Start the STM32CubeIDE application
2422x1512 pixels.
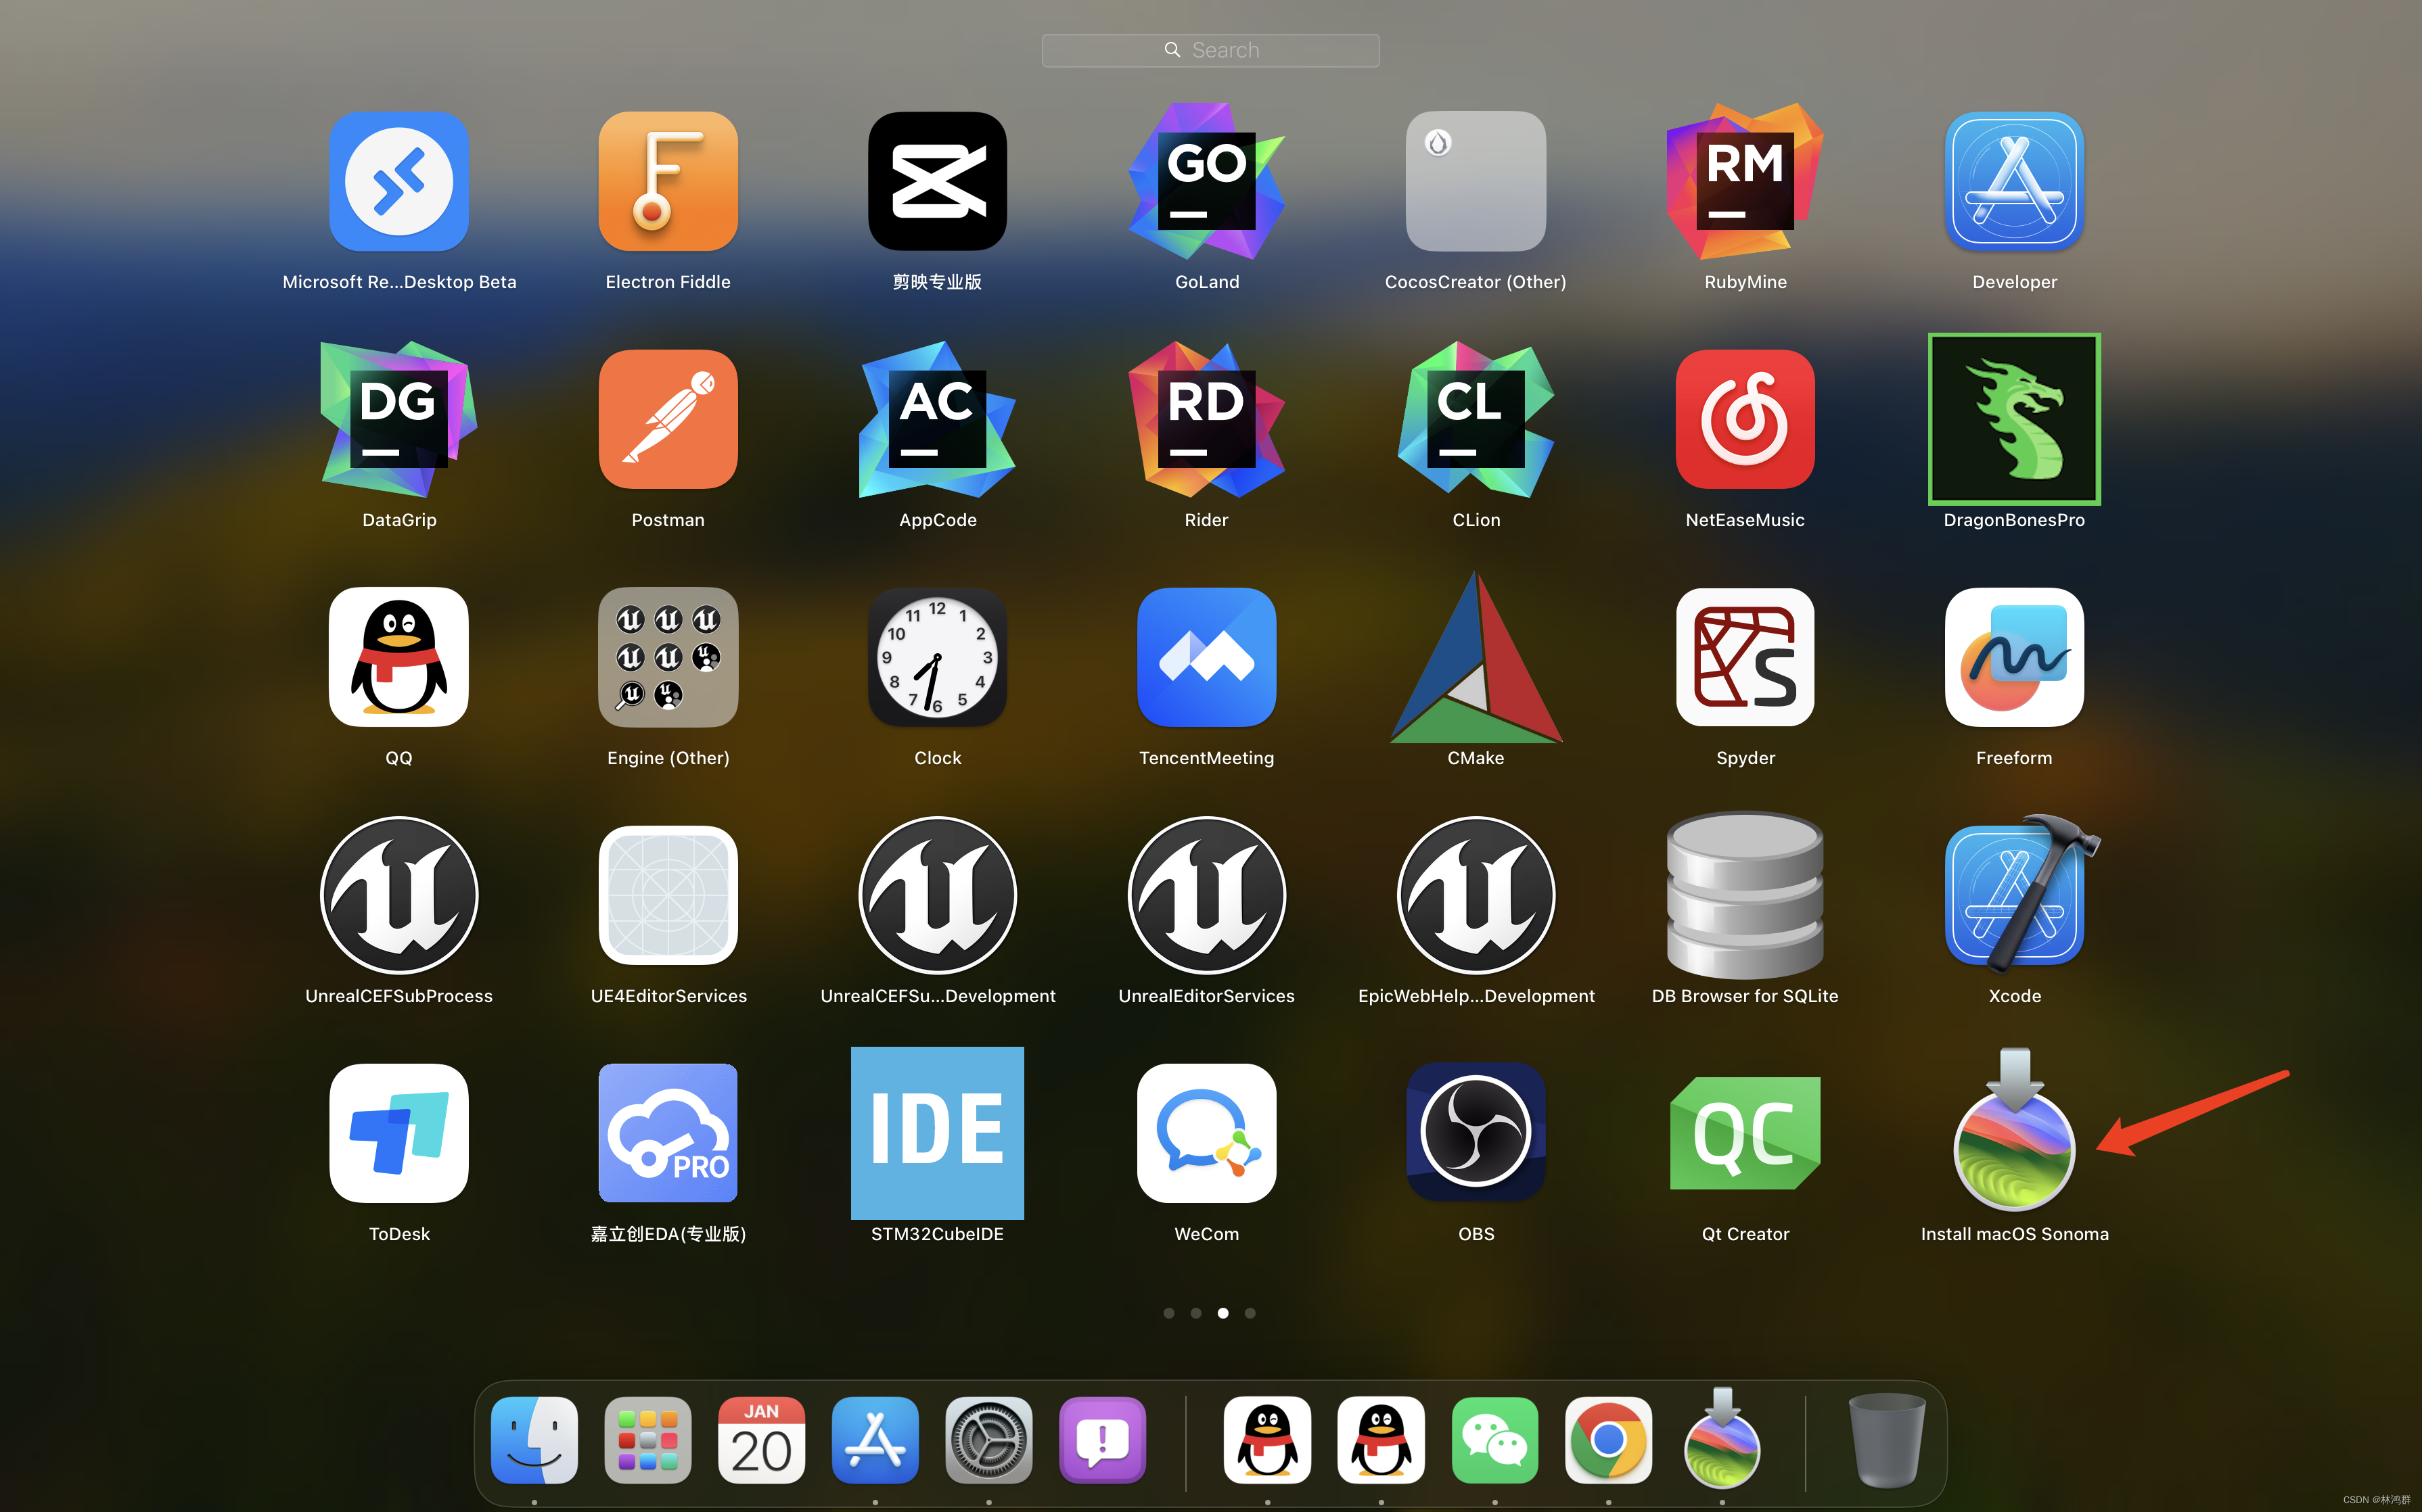click(x=938, y=1133)
